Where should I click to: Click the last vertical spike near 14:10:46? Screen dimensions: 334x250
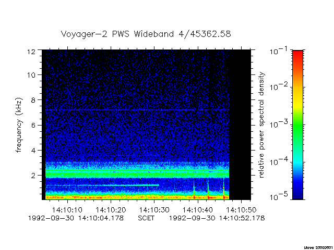tap(223, 189)
